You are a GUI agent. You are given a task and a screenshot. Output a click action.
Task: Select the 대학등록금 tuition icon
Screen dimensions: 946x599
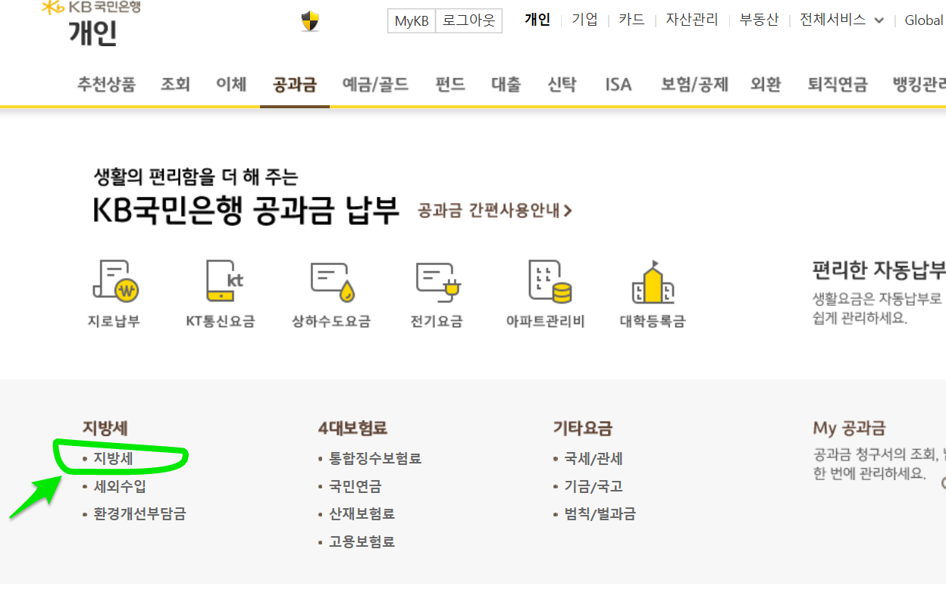[653, 281]
